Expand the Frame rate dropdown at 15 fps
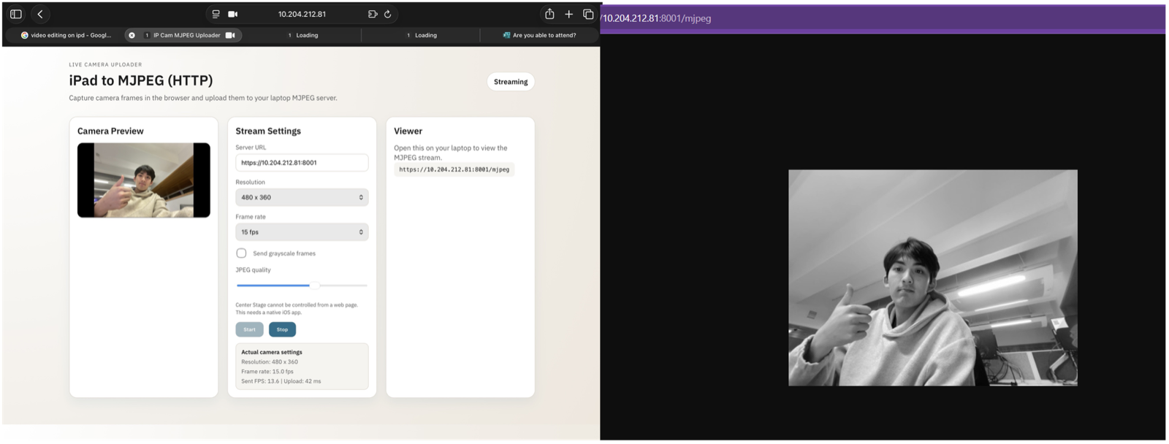This screenshot has height=444, width=1169. (302, 232)
